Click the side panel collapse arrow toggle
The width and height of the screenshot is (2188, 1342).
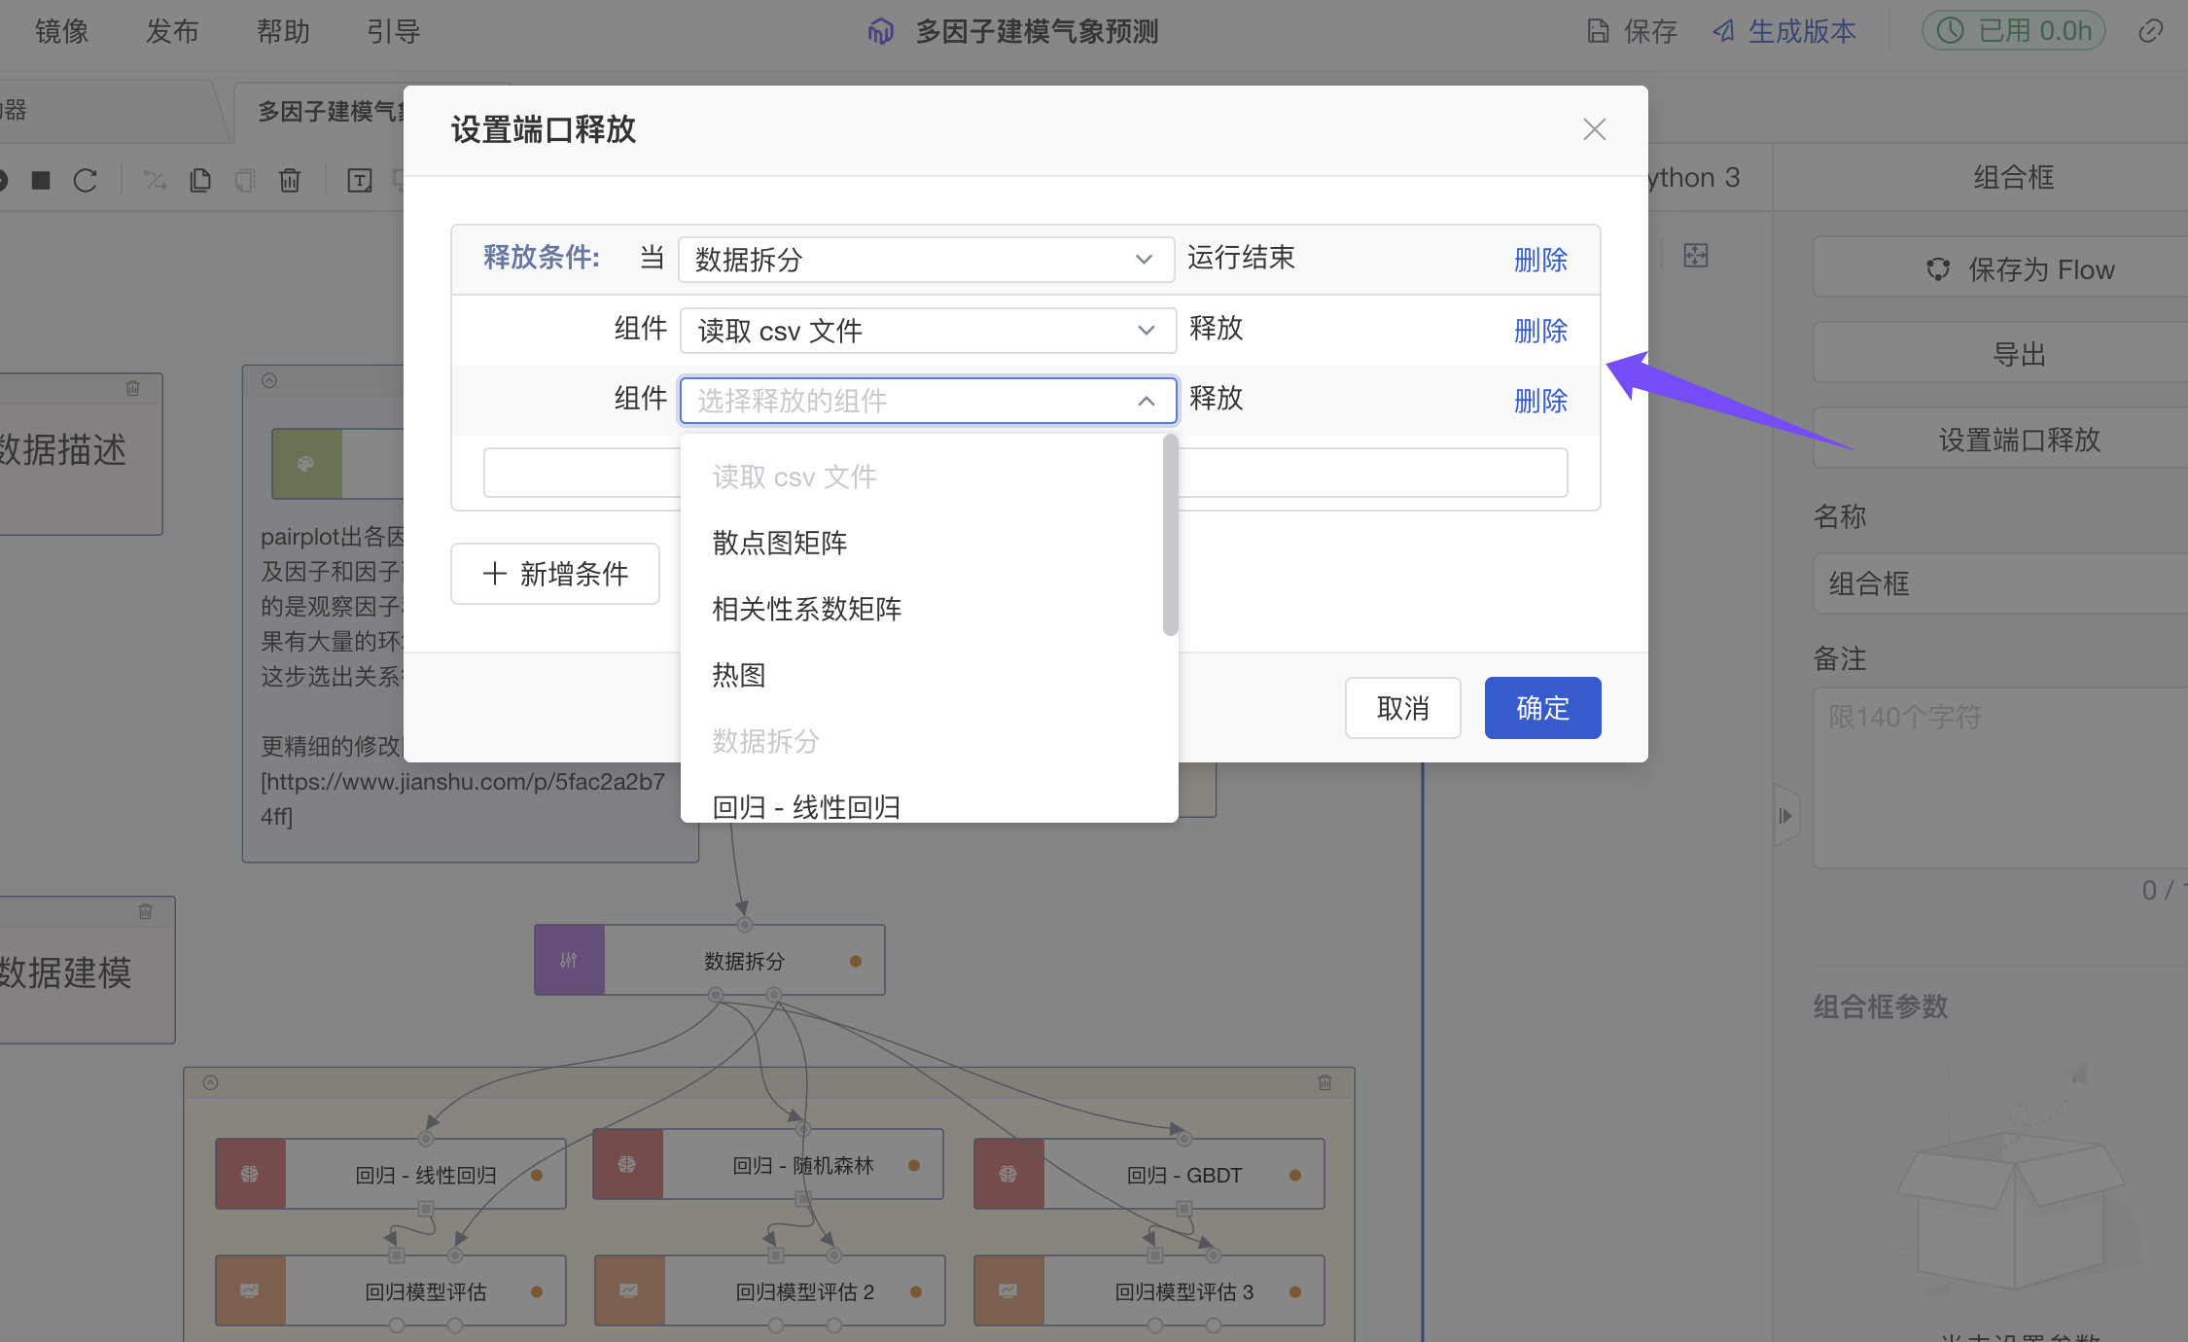pyautogui.click(x=1785, y=816)
